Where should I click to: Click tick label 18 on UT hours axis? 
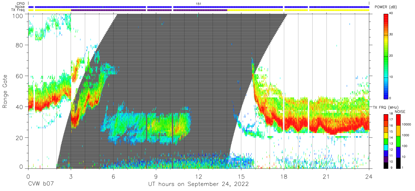284,176
